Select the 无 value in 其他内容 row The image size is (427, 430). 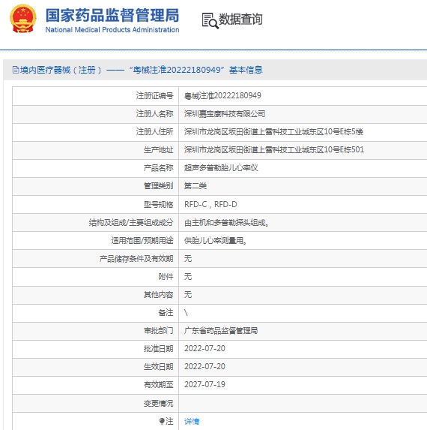pos(188,294)
